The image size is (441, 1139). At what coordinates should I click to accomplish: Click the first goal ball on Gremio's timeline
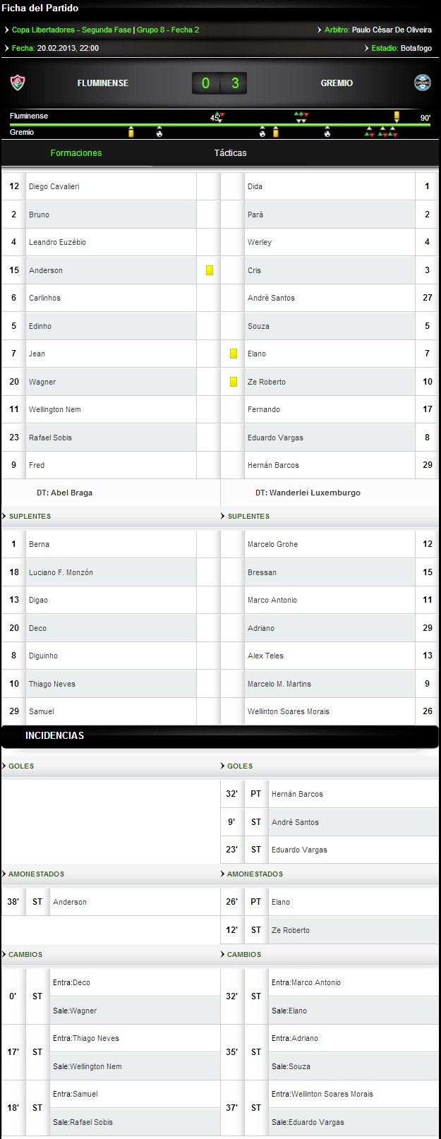(159, 132)
